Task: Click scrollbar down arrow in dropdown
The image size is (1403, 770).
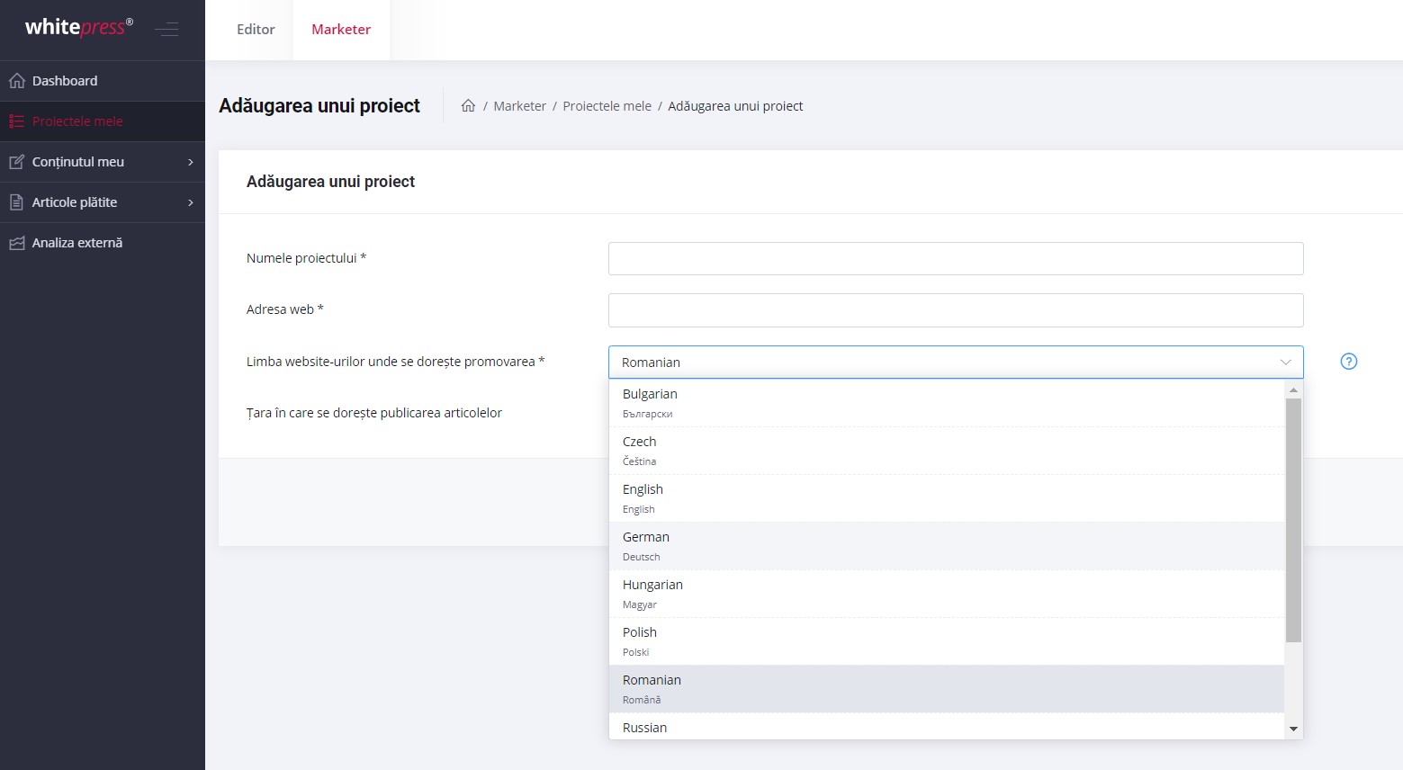Action: coord(1293,730)
